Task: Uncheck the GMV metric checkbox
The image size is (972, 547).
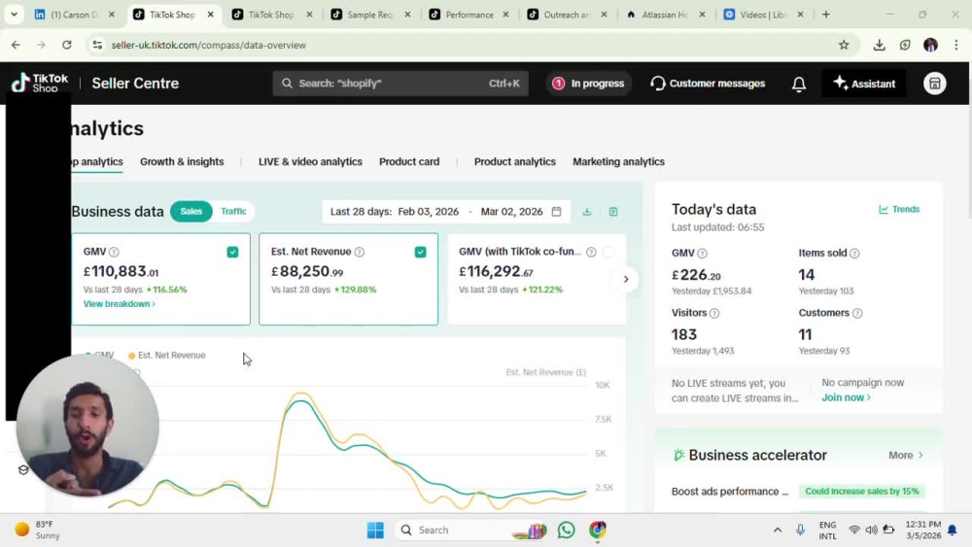Action: click(x=232, y=253)
